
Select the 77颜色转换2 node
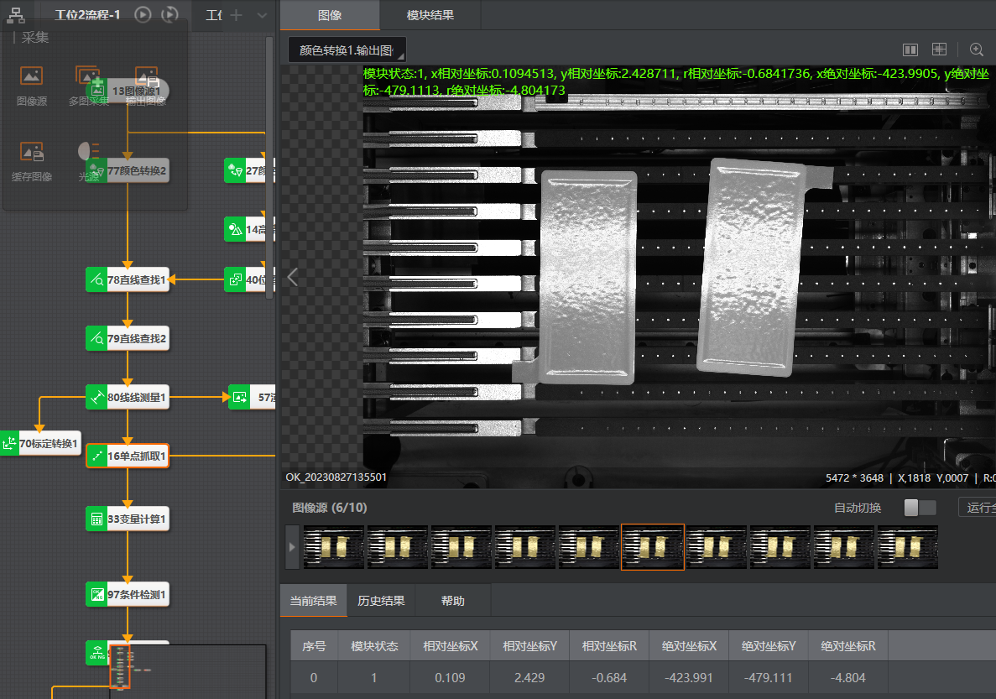coord(128,170)
